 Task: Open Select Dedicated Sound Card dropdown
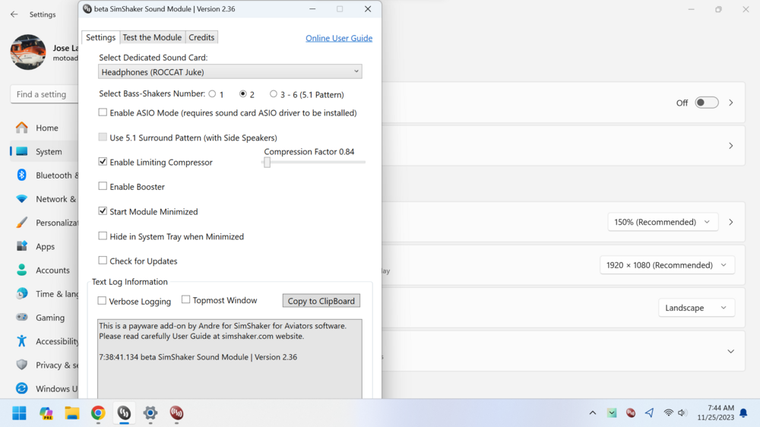pyautogui.click(x=230, y=71)
